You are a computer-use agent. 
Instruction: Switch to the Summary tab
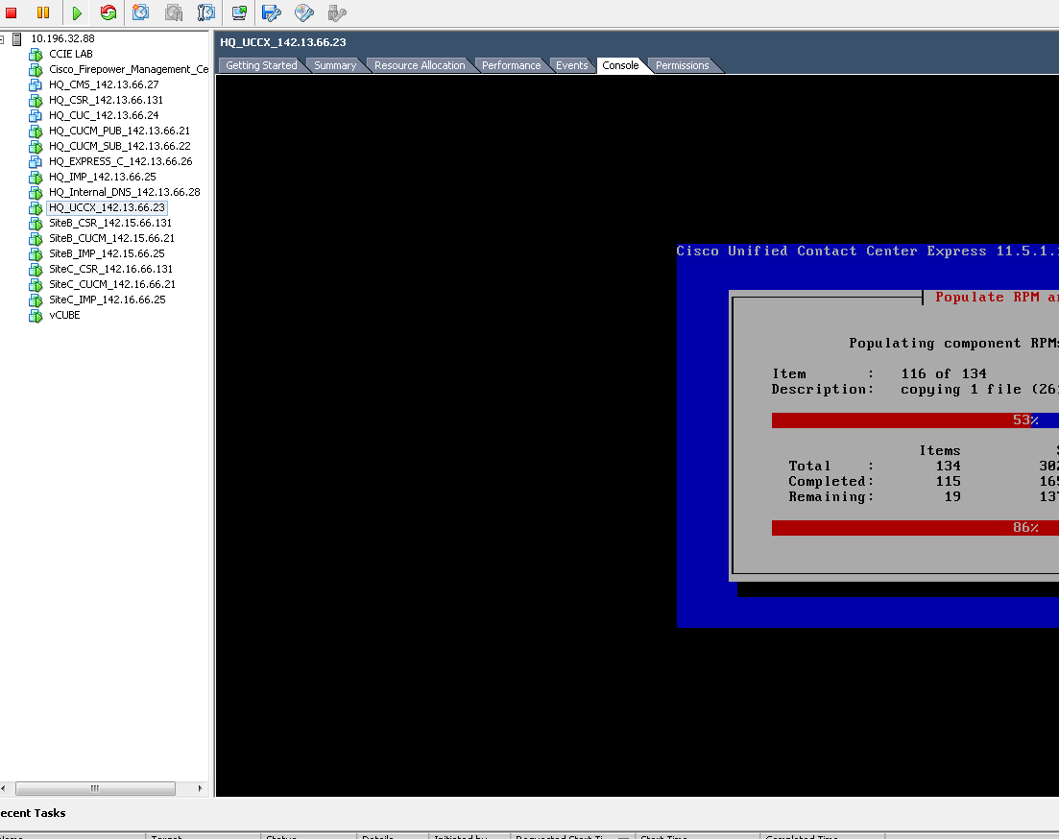[335, 65]
